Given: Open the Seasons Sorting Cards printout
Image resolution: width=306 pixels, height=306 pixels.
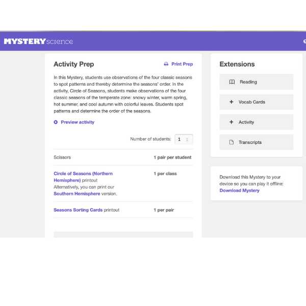Looking at the screenshot, I should pyautogui.click(x=78, y=210).
